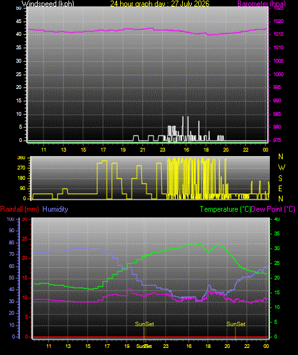
Task: Click barometer axis value 975
Action: (277, 140)
